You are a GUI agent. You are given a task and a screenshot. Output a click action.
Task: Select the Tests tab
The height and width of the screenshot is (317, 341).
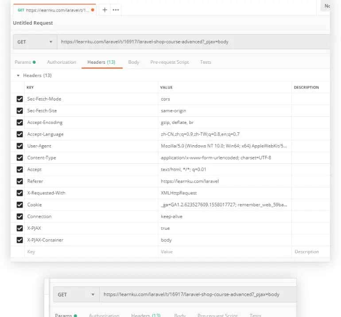205,62
